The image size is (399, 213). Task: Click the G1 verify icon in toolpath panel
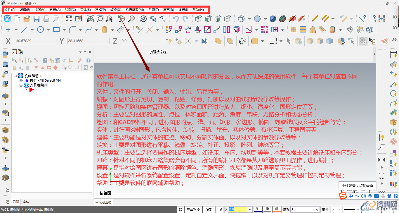click(65, 61)
